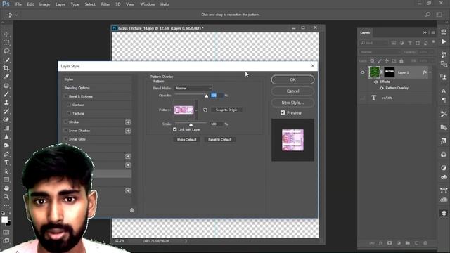Select the Brush tool

(6, 94)
